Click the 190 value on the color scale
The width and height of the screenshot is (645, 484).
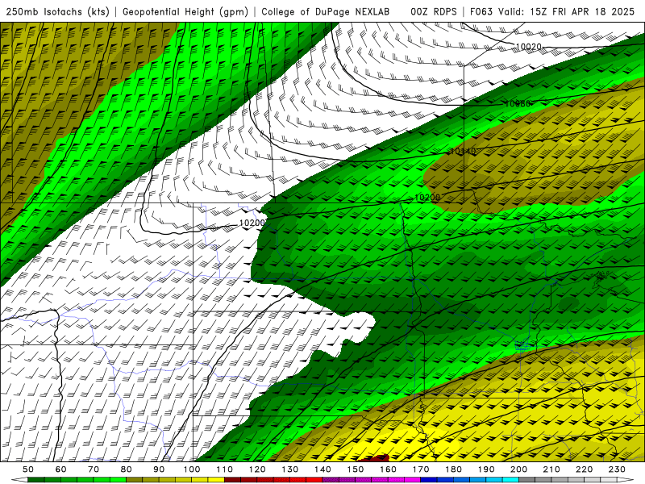coord(486,469)
